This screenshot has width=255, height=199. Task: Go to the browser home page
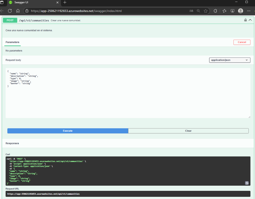18,11
